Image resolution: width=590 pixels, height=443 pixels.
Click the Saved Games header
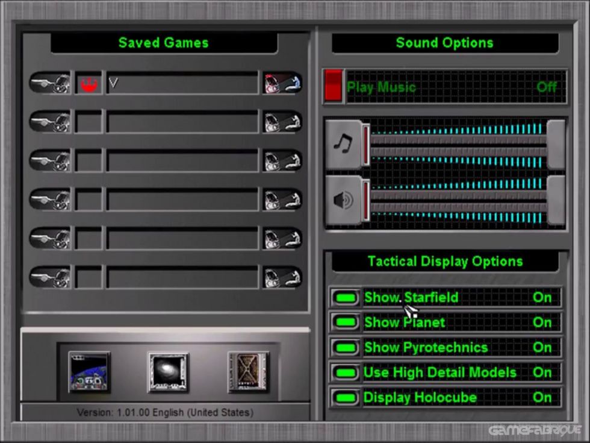164,43
